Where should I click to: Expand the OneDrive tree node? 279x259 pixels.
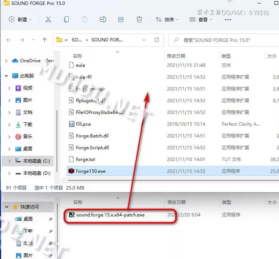[x=6, y=61]
